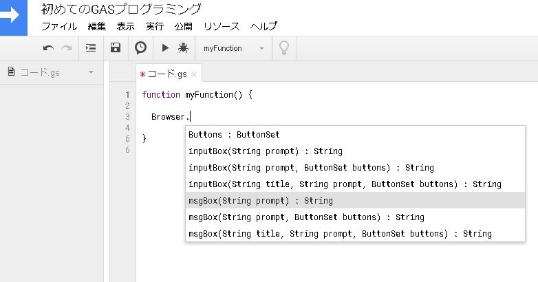Click the lightbulb hint icon
The image size is (538, 282).
tap(283, 48)
